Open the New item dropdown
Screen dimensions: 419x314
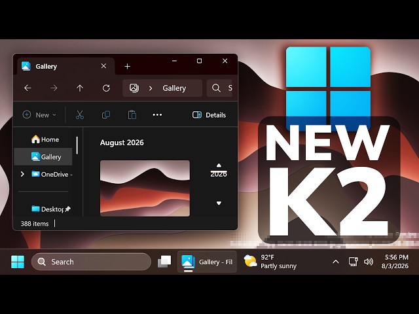[39, 115]
